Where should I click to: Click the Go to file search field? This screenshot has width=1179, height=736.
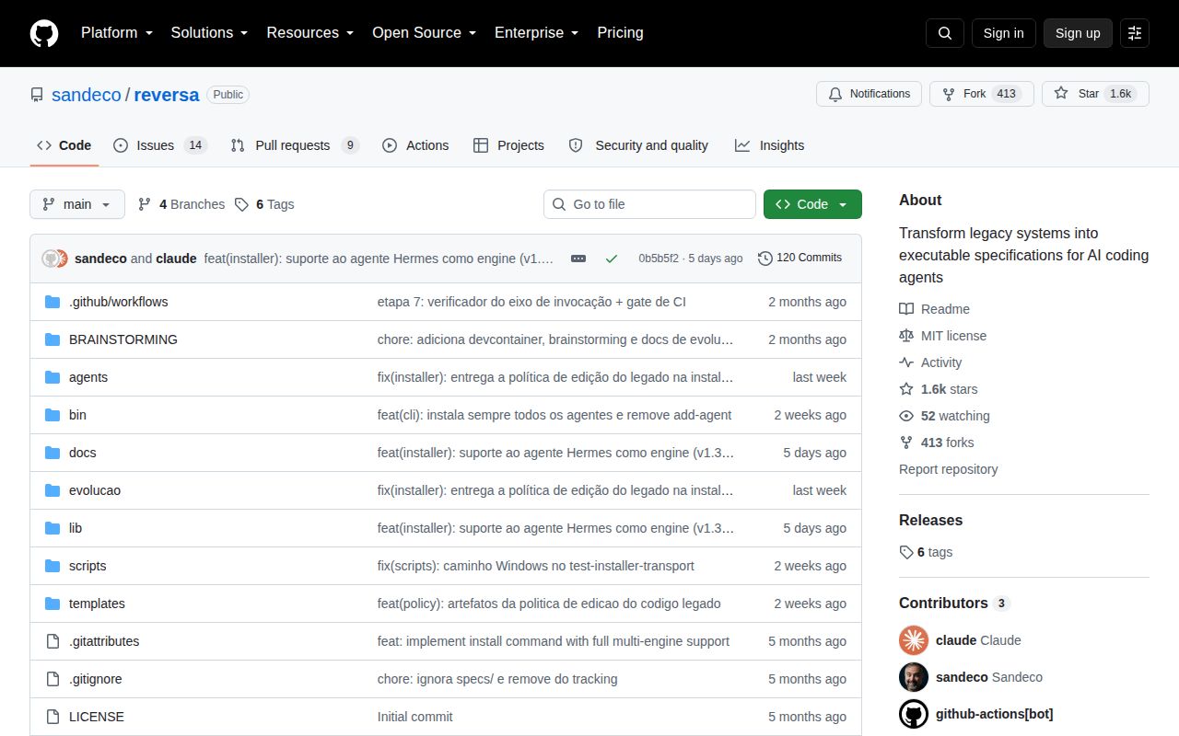point(649,204)
